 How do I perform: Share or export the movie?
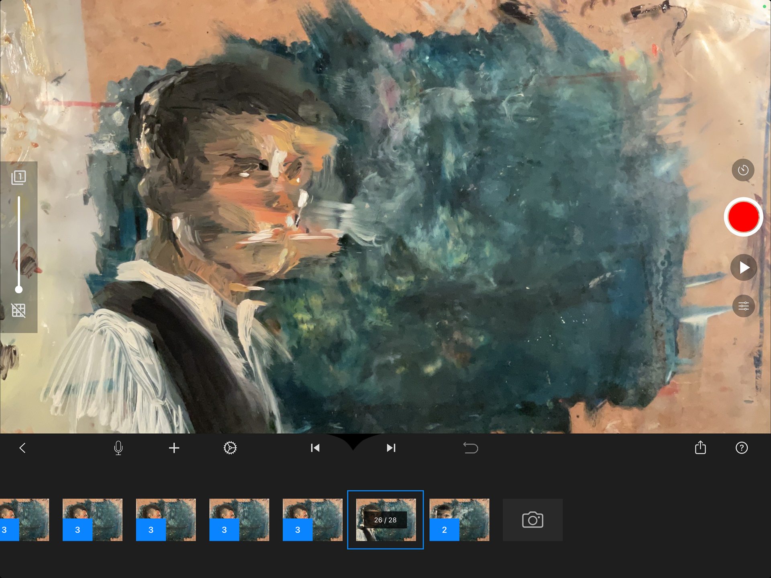tap(700, 447)
